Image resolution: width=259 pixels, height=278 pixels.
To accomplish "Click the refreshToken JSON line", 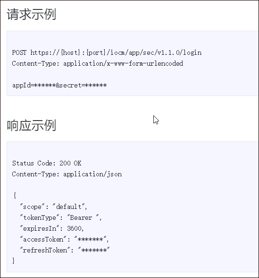I will (x=65, y=250).
